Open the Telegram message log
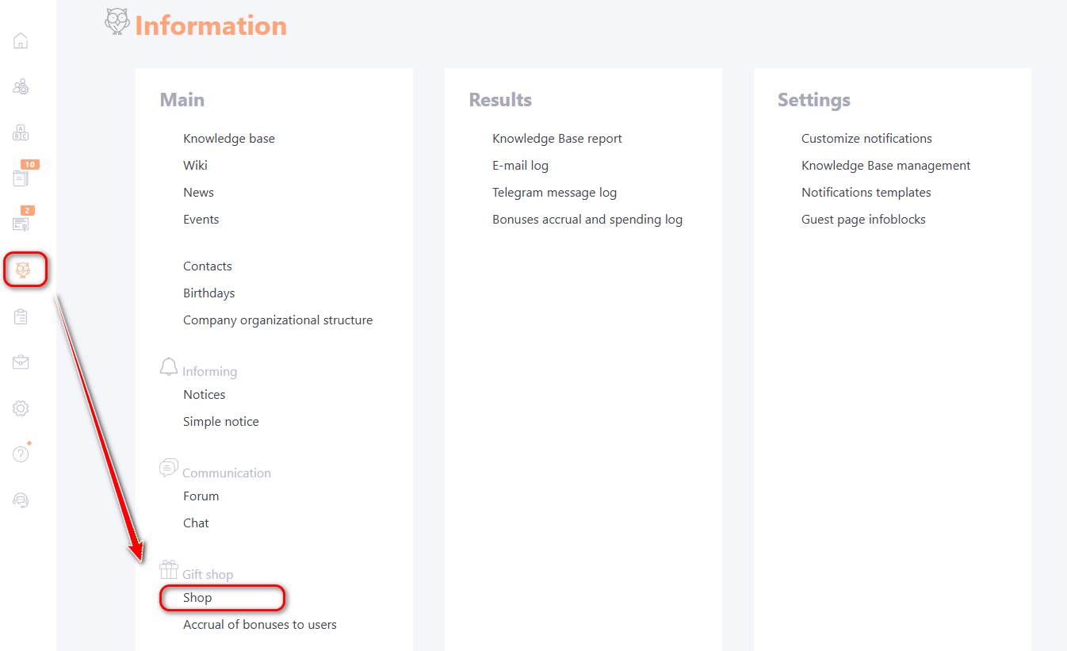Screen dimensions: 1067x651 pos(554,193)
